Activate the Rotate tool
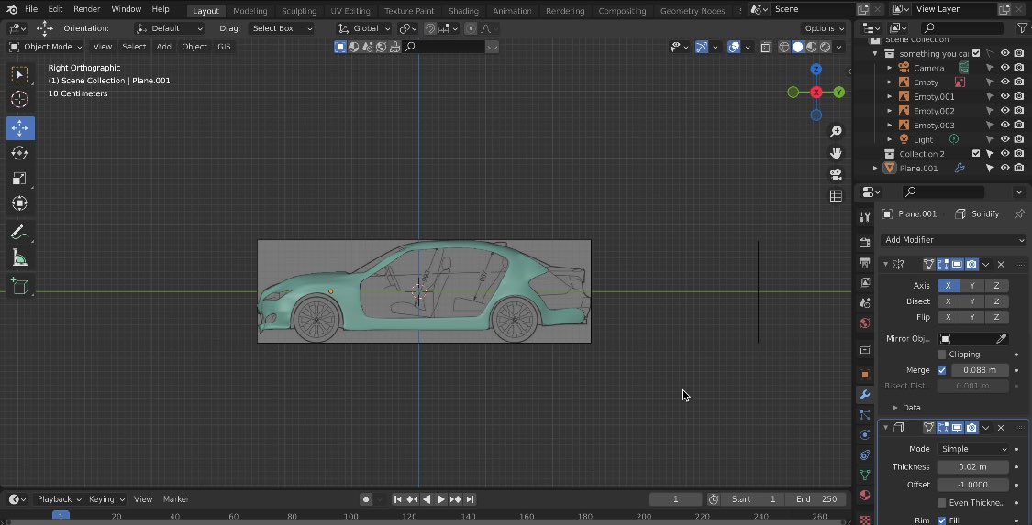Image resolution: width=1032 pixels, height=525 pixels. coord(20,153)
